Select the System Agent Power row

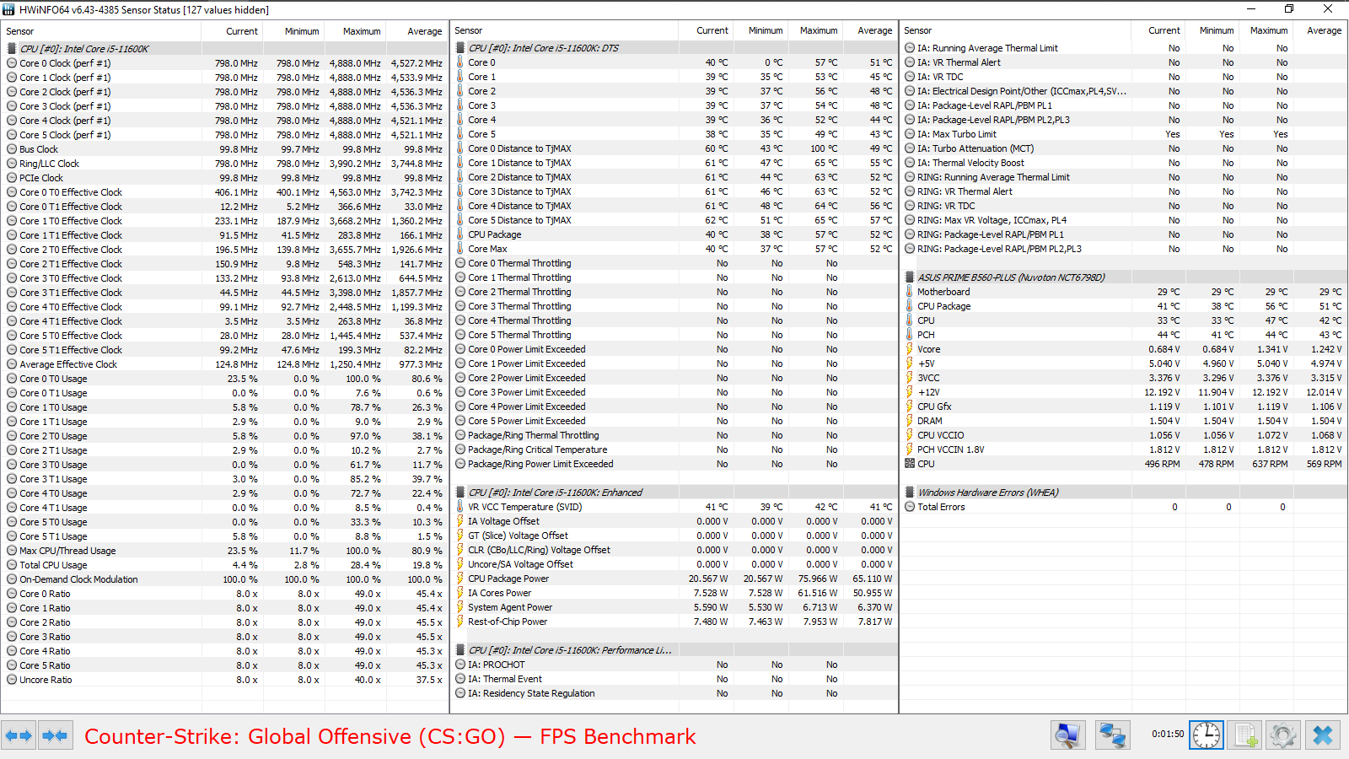(674, 607)
